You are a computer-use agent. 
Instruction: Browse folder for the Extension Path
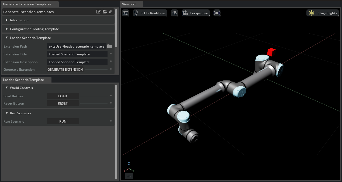110,47
